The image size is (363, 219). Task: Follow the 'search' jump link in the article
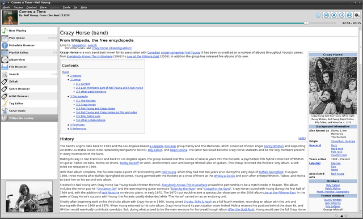click(x=92, y=45)
